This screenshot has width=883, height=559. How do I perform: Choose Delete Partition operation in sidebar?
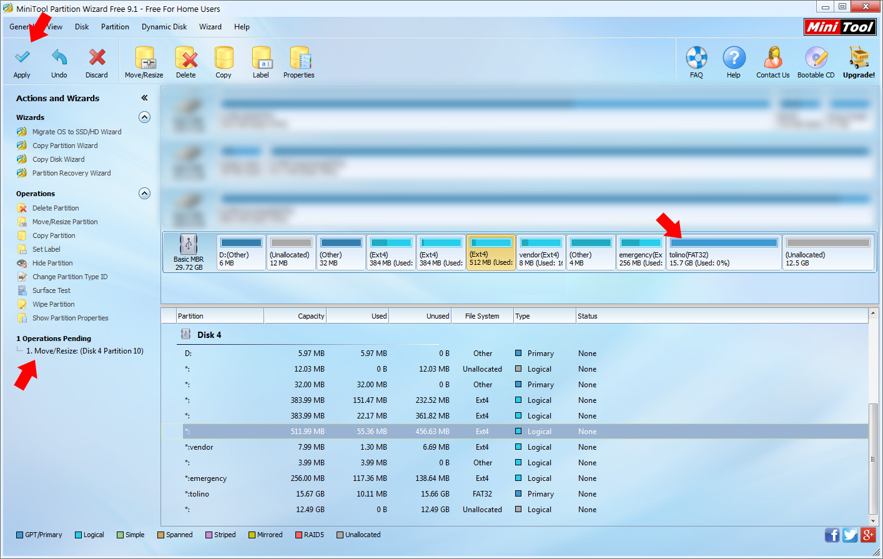[x=56, y=208]
